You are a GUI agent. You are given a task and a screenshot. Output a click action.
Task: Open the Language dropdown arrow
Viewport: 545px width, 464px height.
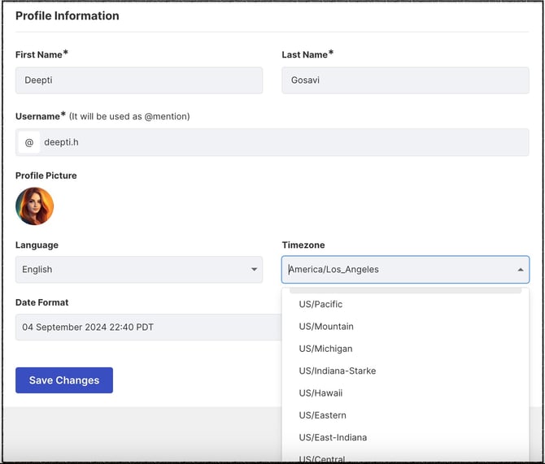click(x=254, y=270)
